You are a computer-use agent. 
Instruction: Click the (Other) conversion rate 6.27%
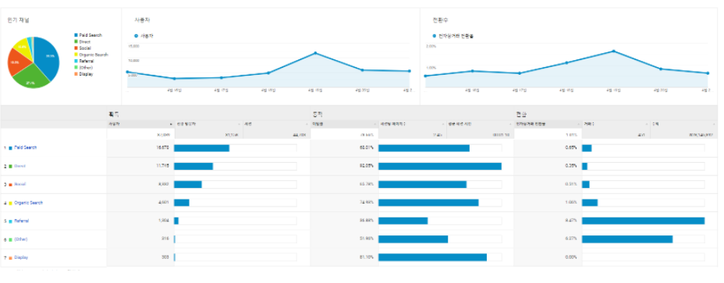point(571,239)
